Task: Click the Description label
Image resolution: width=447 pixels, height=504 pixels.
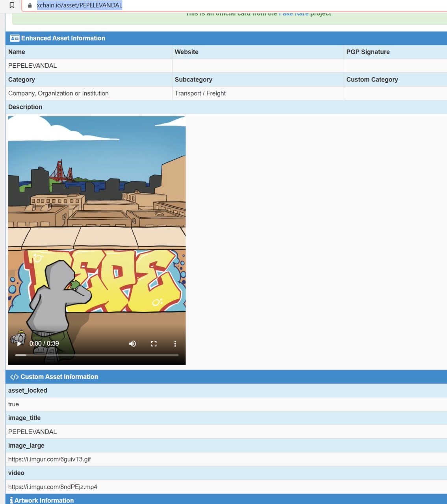Action: [25, 107]
